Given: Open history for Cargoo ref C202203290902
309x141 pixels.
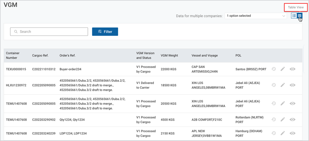Looking at the screenshot, I should tap(274, 119).
